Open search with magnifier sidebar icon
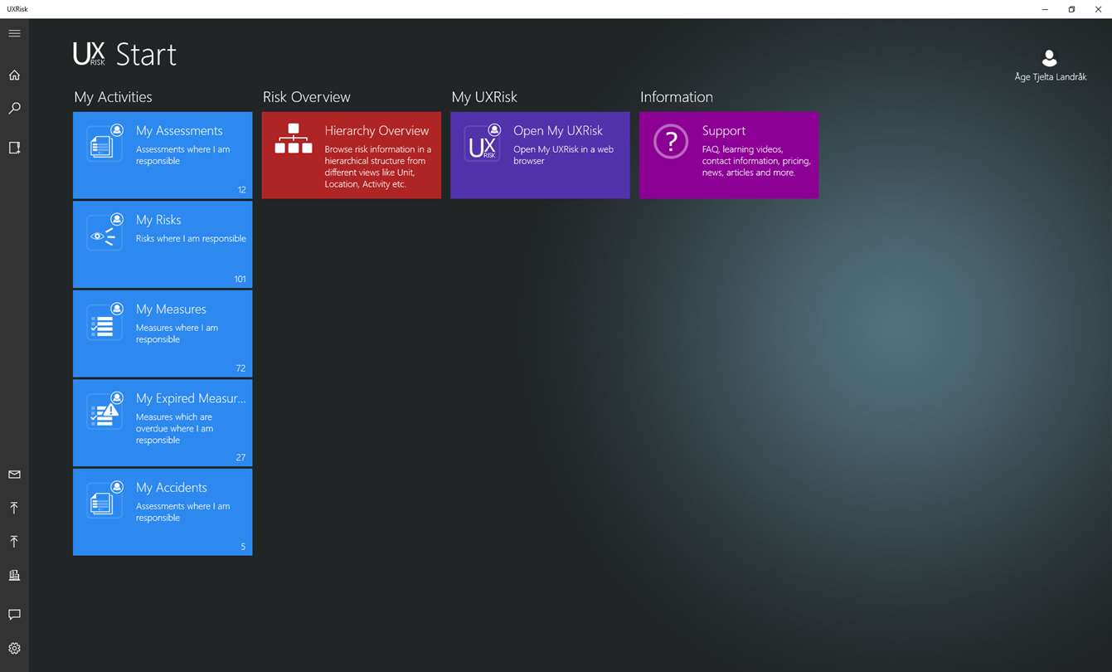Screen dimensions: 1112x672 [x=14, y=109]
